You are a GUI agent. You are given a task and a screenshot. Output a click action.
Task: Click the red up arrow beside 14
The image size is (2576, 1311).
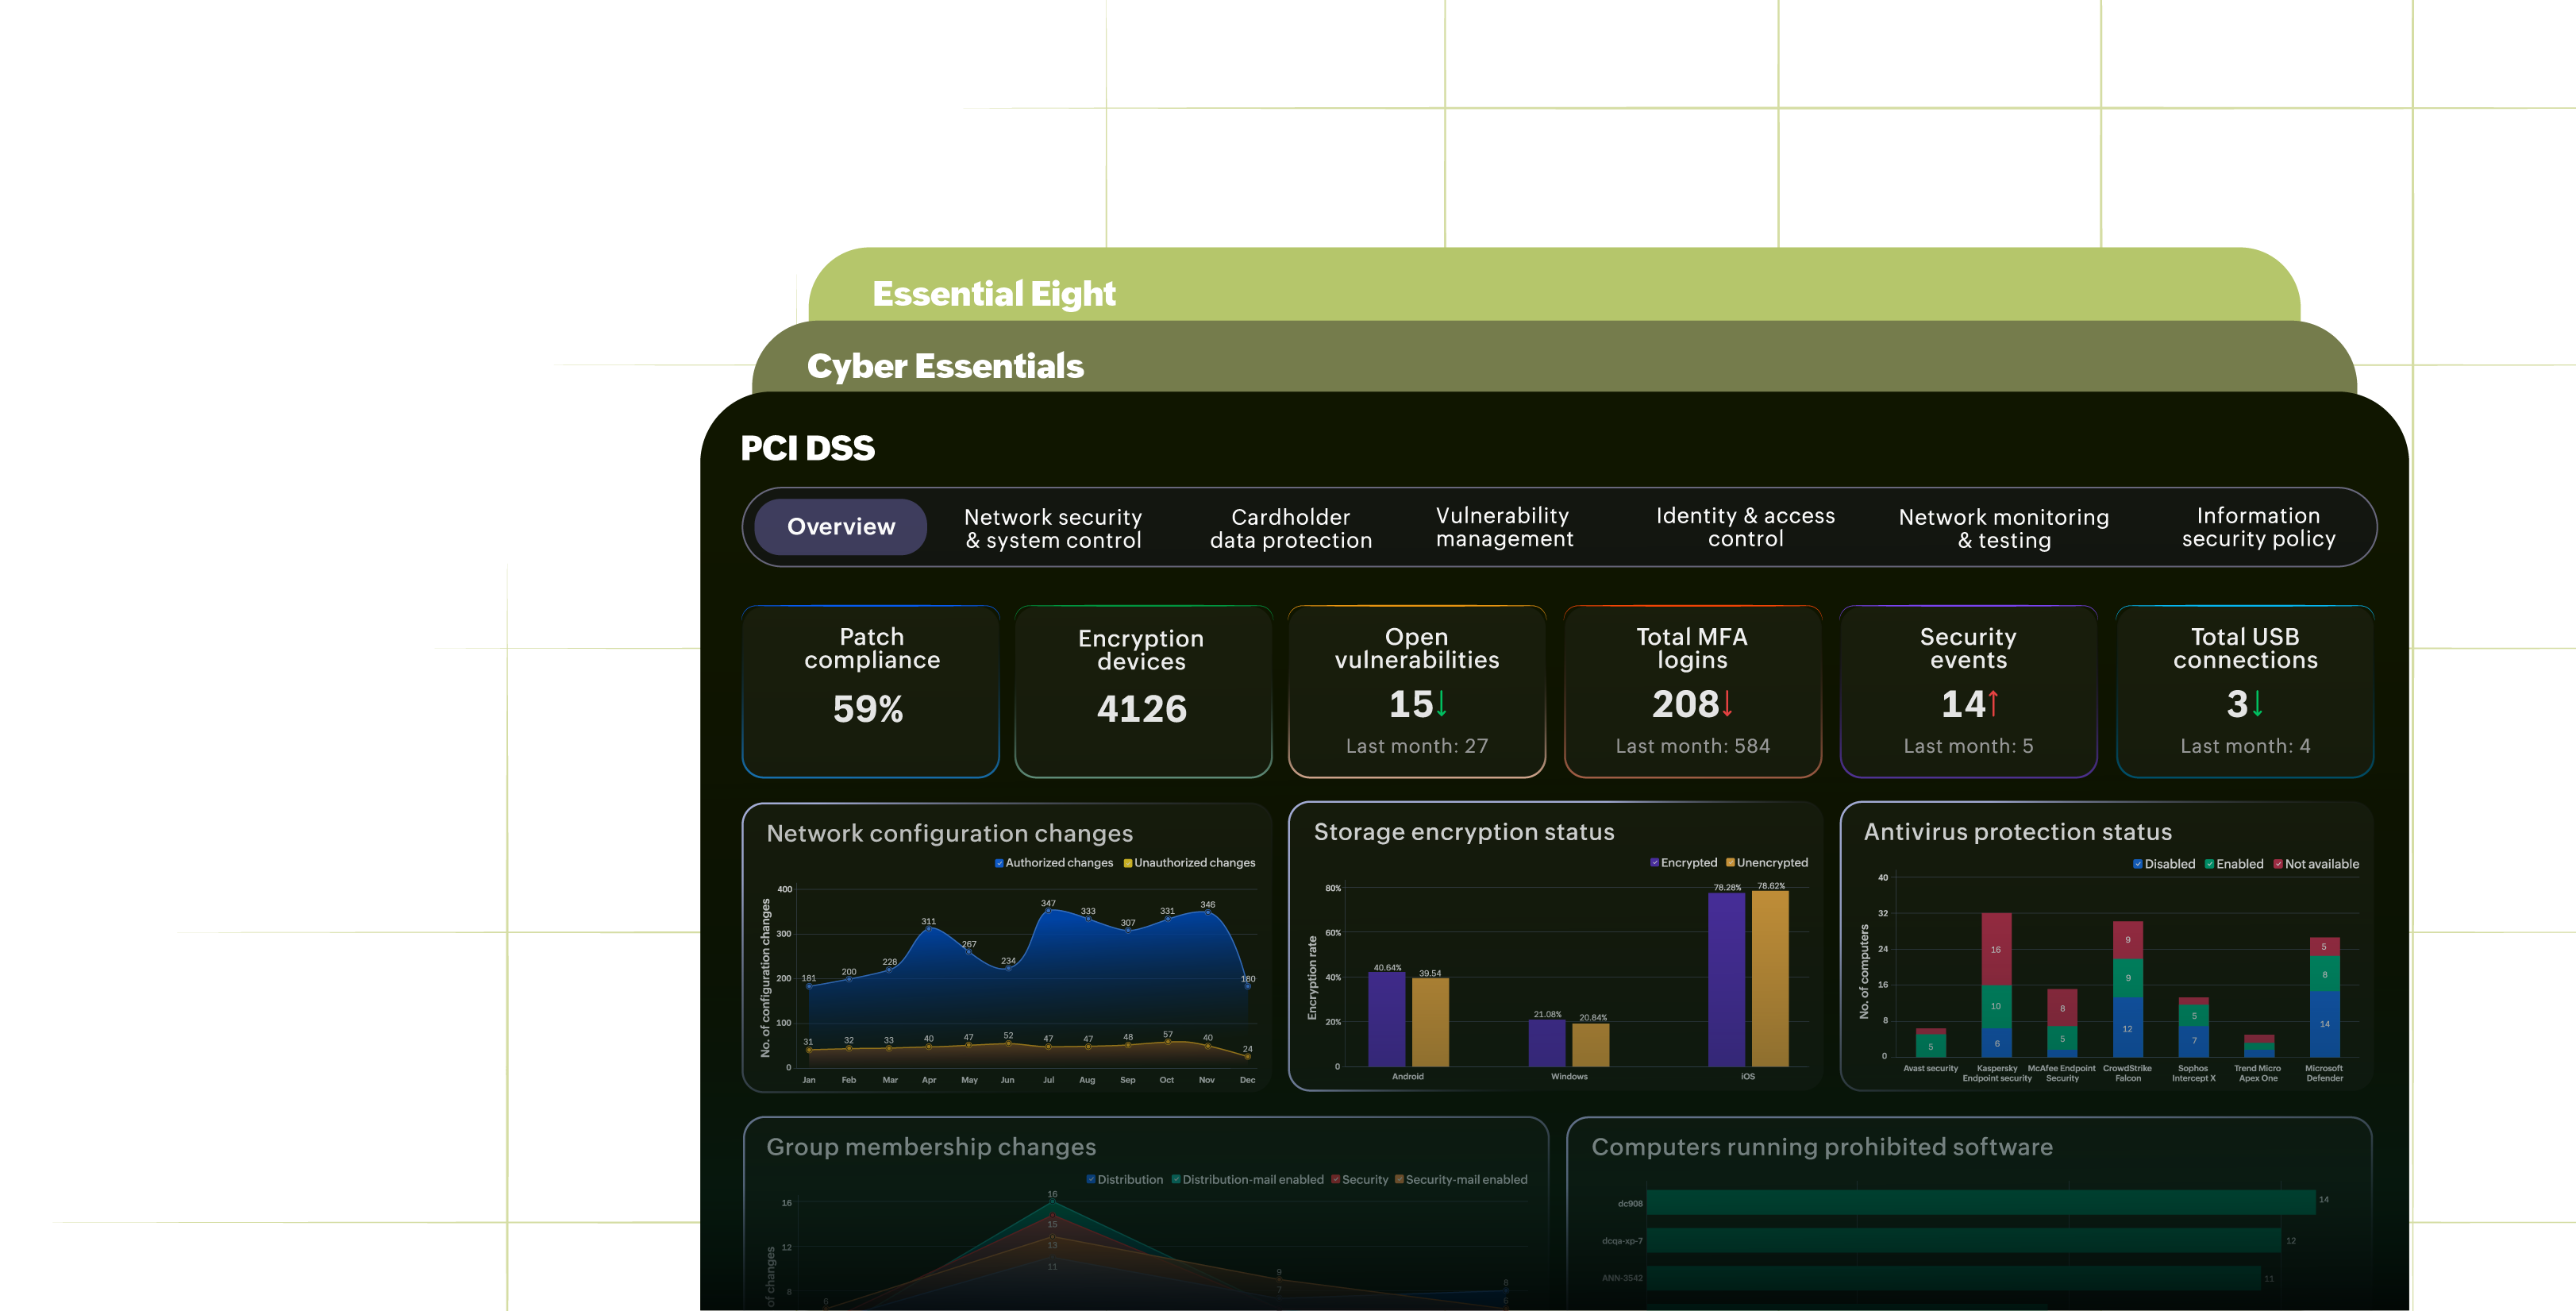tap(1993, 704)
